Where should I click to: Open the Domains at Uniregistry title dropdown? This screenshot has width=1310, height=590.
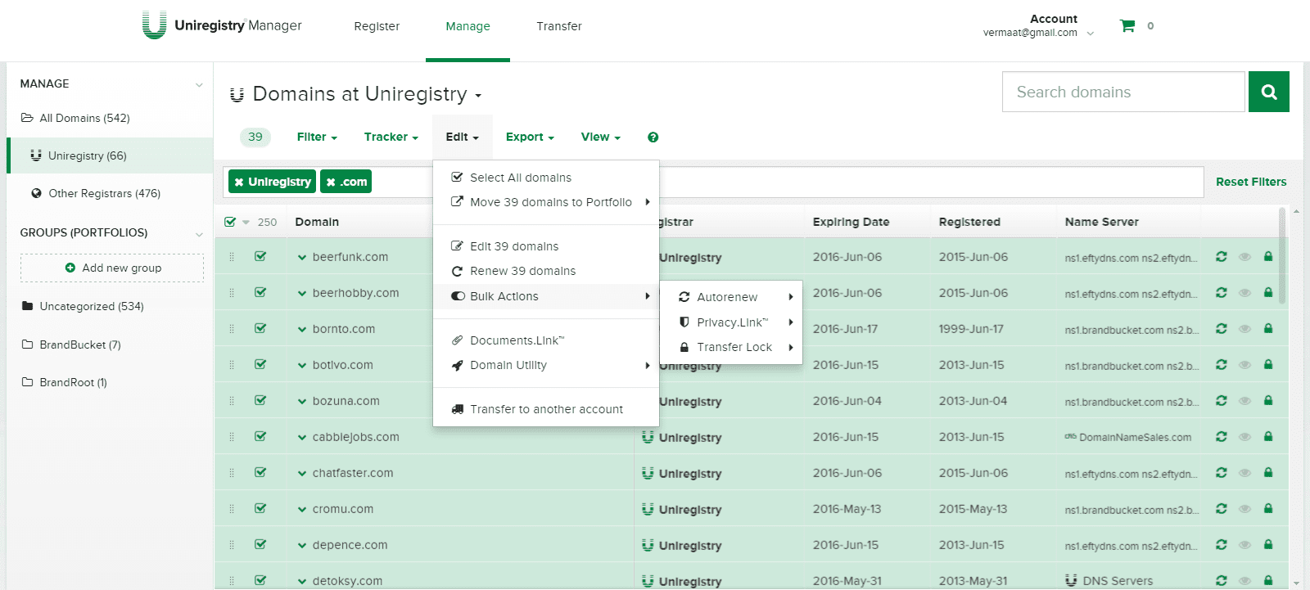[478, 96]
